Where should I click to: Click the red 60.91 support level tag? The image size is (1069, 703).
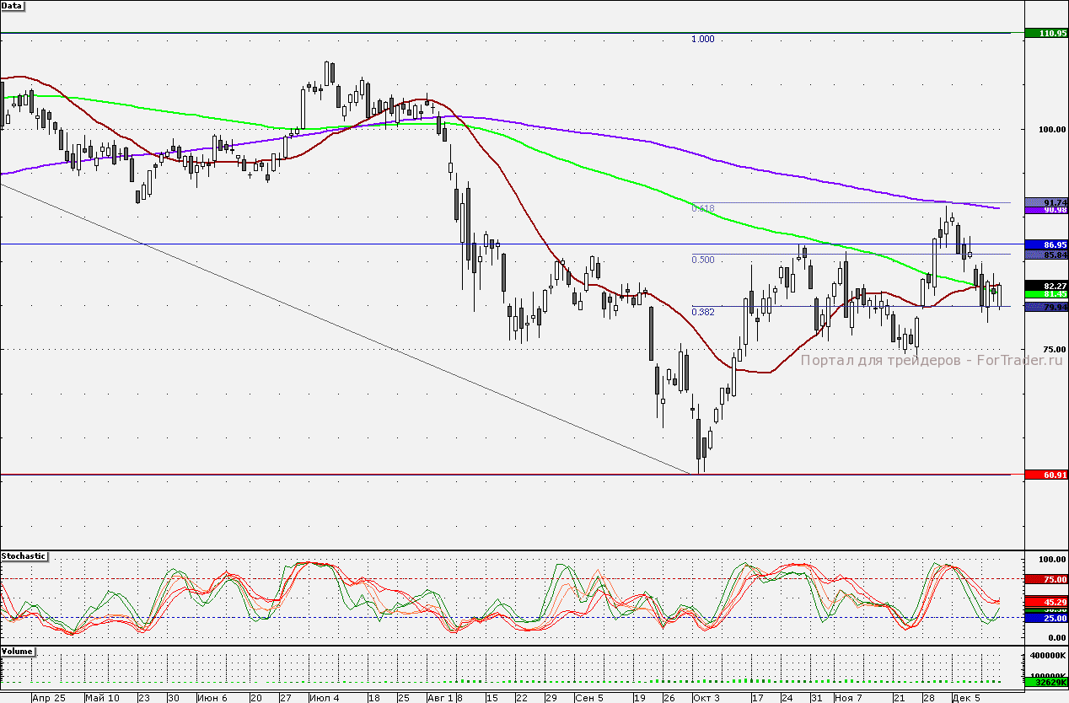point(1046,475)
